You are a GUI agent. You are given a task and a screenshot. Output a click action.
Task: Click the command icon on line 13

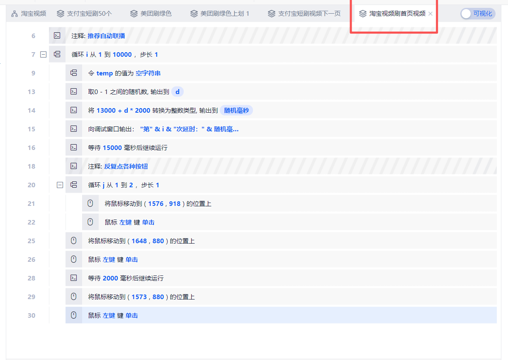coord(74,92)
